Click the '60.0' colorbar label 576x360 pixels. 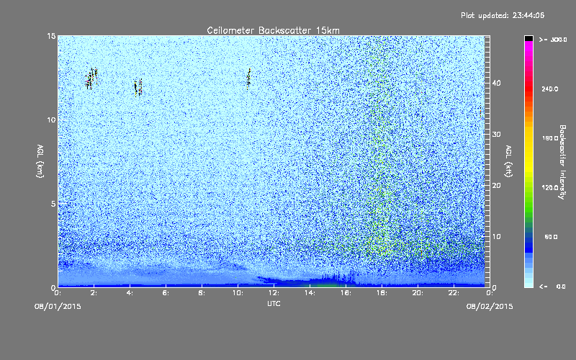tap(551, 237)
